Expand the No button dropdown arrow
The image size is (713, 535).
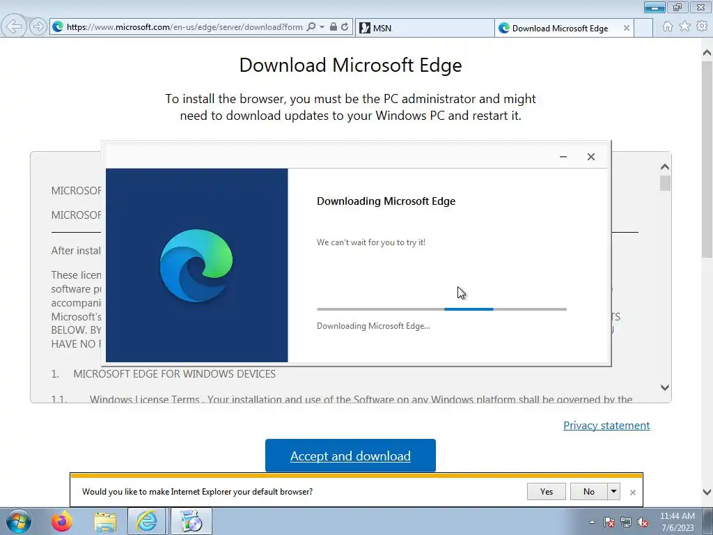pos(613,491)
